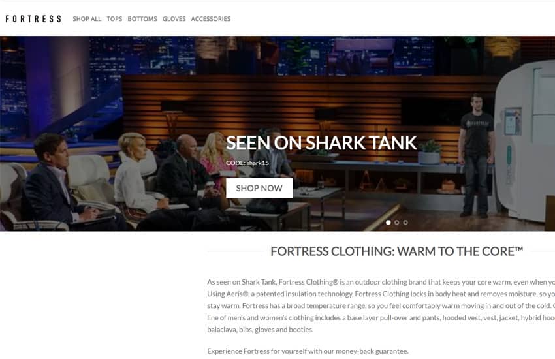Image resolution: width=555 pixels, height=359 pixels.
Task: Click the money-back guarantee sentence
Action: point(308,351)
